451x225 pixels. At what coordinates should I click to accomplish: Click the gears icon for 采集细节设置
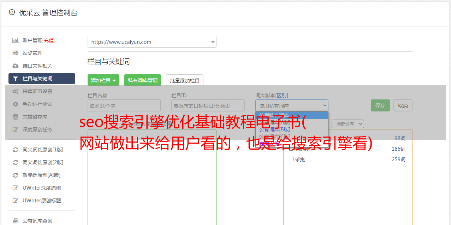click(15, 91)
